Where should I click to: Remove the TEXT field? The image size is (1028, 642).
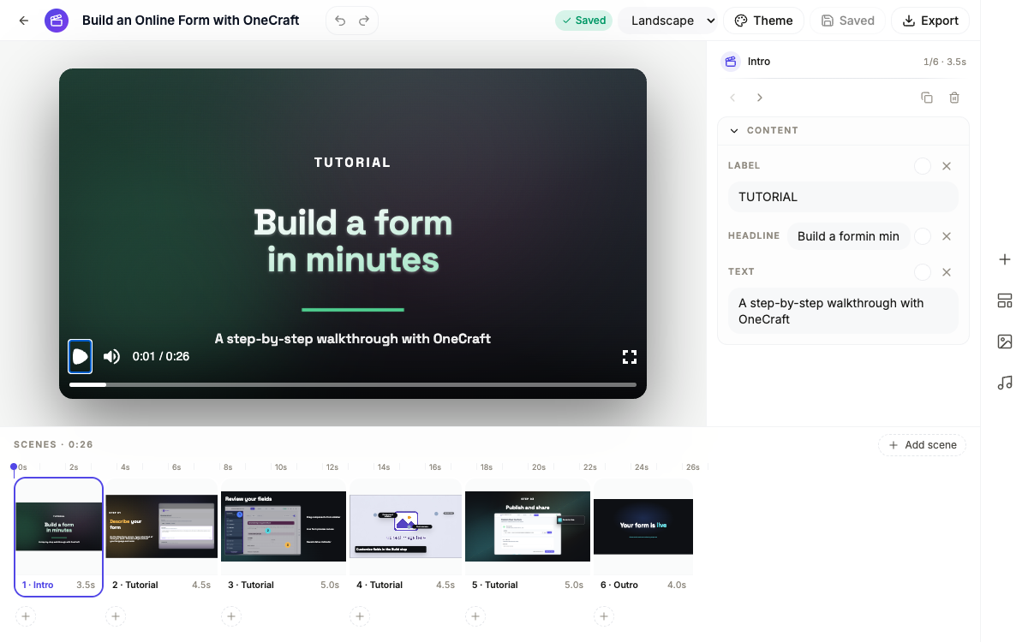947,272
